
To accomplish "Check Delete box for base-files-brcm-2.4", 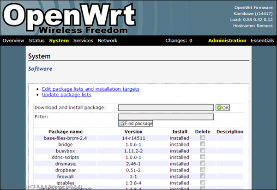I will click(203, 138).
